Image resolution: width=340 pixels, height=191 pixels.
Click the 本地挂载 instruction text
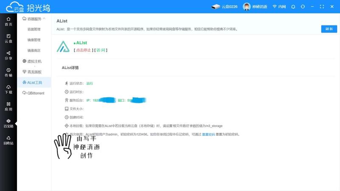(x=154, y=126)
